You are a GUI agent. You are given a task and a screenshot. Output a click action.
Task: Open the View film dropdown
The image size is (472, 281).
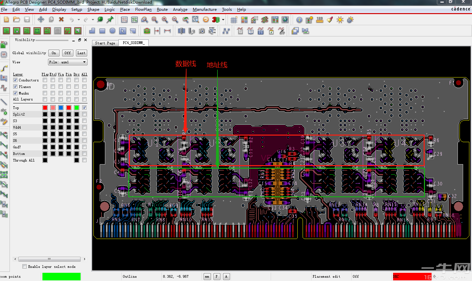click(x=68, y=62)
